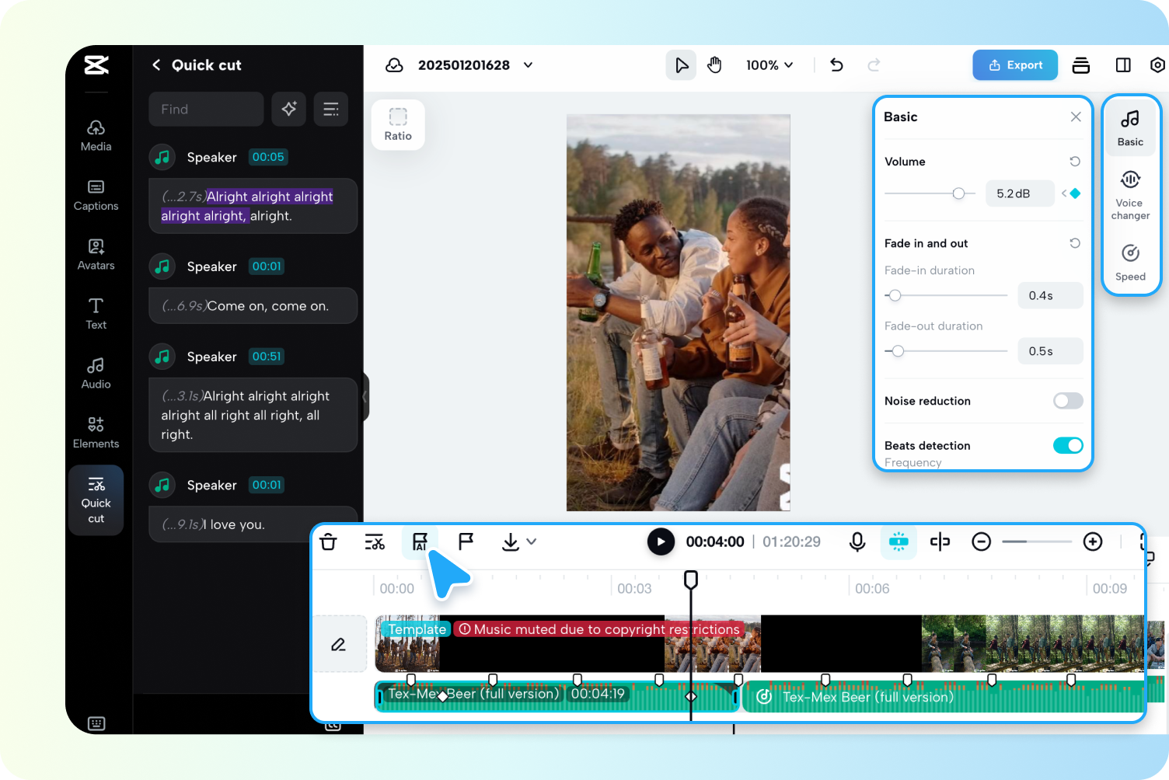Start a voiceover with the microphone icon
The width and height of the screenshot is (1169, 780).
(857, 541)
